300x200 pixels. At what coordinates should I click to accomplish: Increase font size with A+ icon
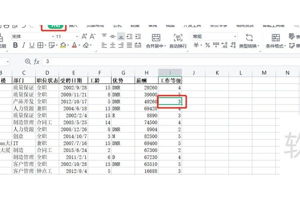point(84,36)
